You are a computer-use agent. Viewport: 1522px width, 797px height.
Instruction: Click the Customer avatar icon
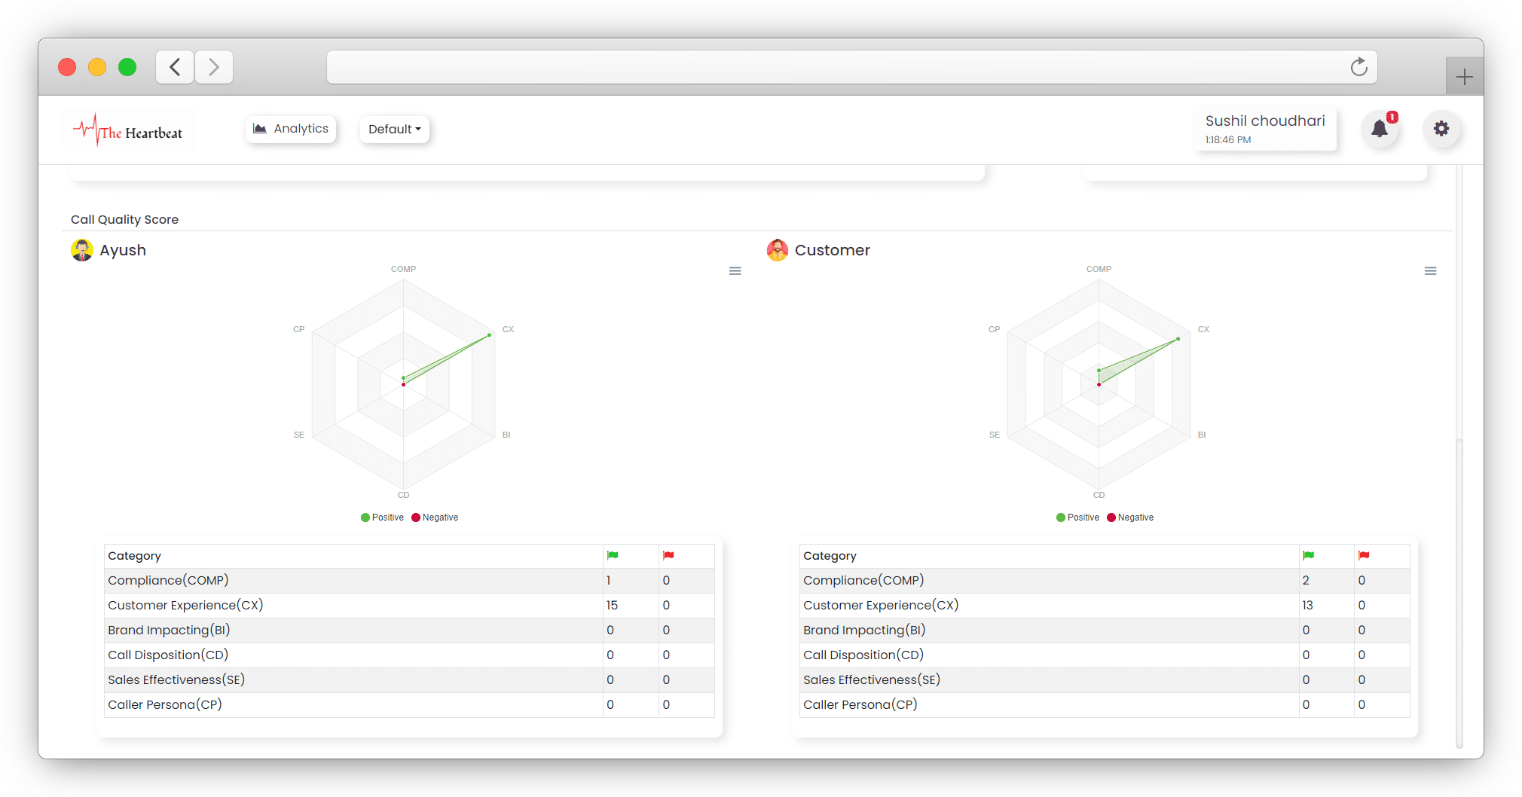(778, 249)
